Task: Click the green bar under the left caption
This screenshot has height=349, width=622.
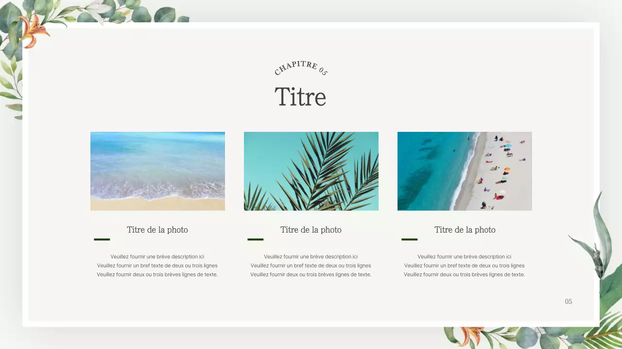Action: [102, 239]
